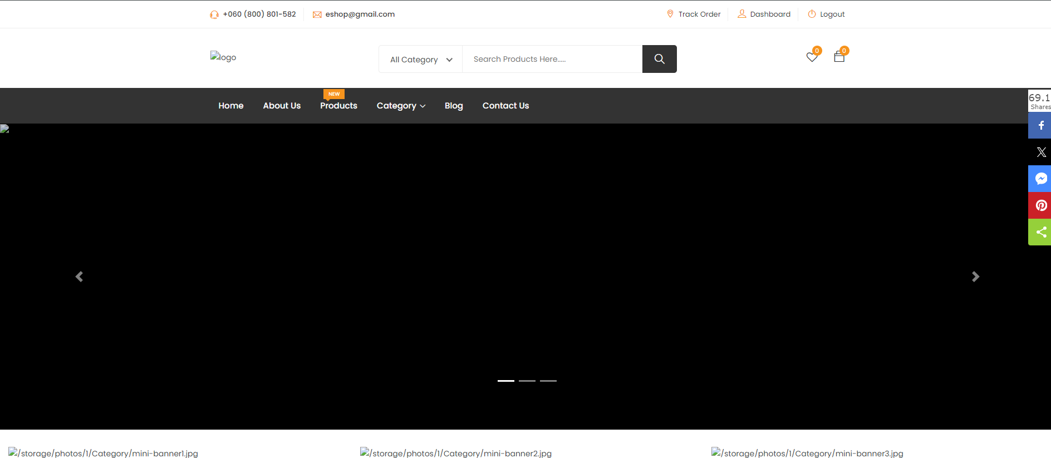Click the Track Order link
The height and width of the screenshot is (458, 1051).
click(699, 14)
